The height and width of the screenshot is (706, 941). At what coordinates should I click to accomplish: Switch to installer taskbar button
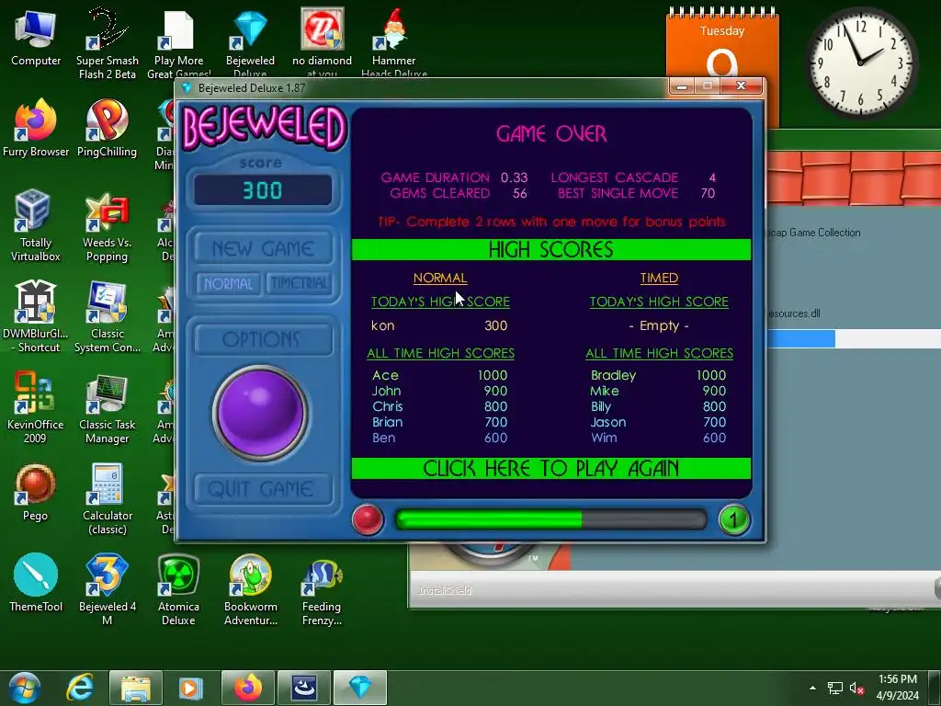coord(303,688)
